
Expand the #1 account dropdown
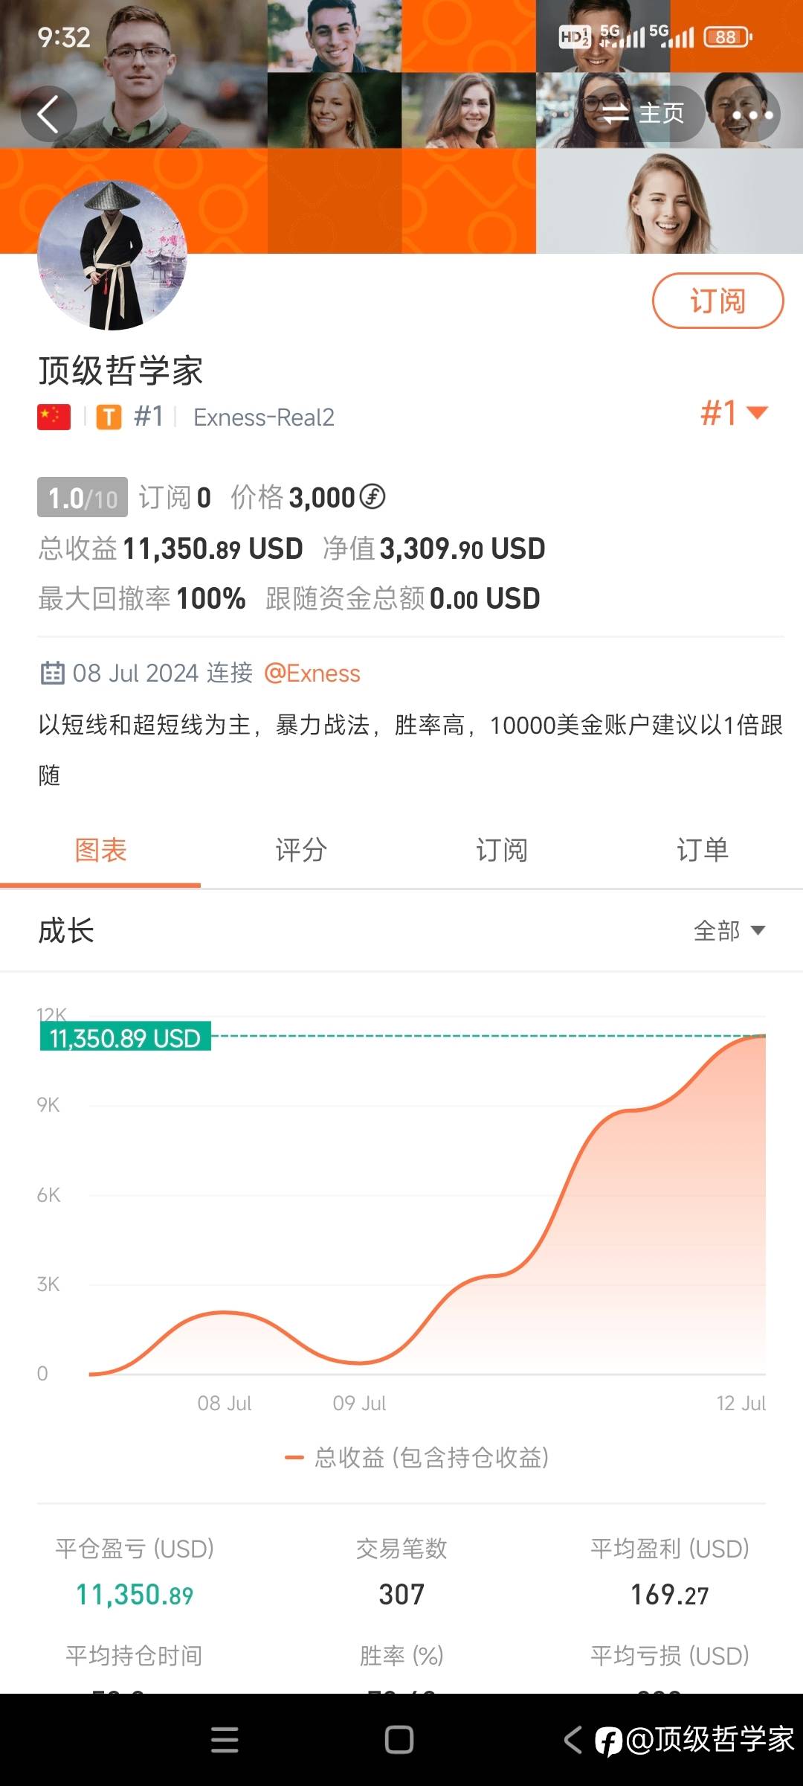pyautogui.click(x=734, y=413)
